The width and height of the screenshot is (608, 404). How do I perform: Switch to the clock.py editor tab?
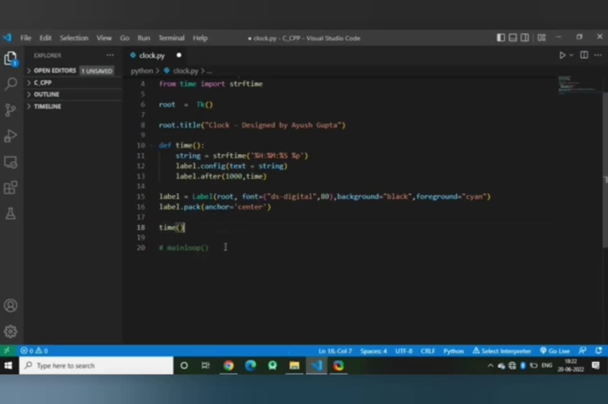[152, 56]
